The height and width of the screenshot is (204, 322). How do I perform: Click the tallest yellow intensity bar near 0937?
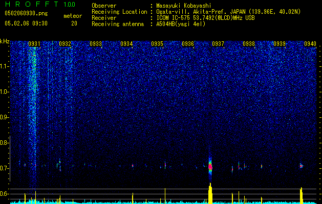tap(210, 193)
